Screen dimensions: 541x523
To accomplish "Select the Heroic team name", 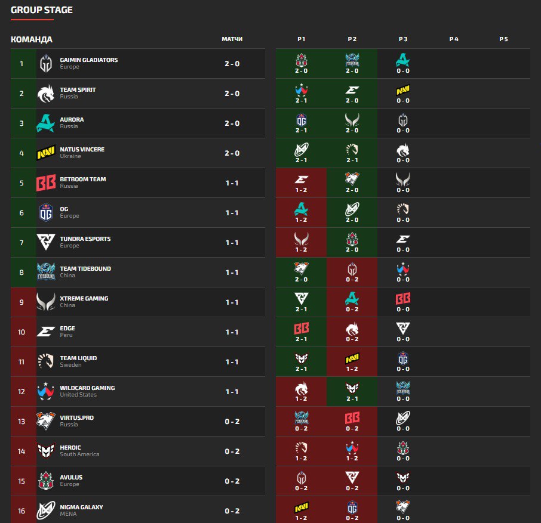I will (70, 447).
